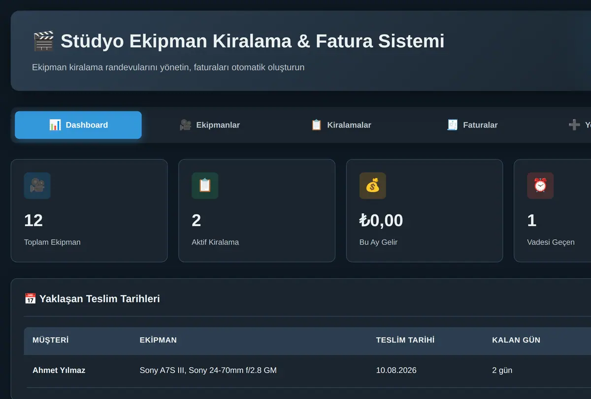Viewport: 591px width, 399px height.
Task: Click the date 10.08.2026
Action: point(396,370)
